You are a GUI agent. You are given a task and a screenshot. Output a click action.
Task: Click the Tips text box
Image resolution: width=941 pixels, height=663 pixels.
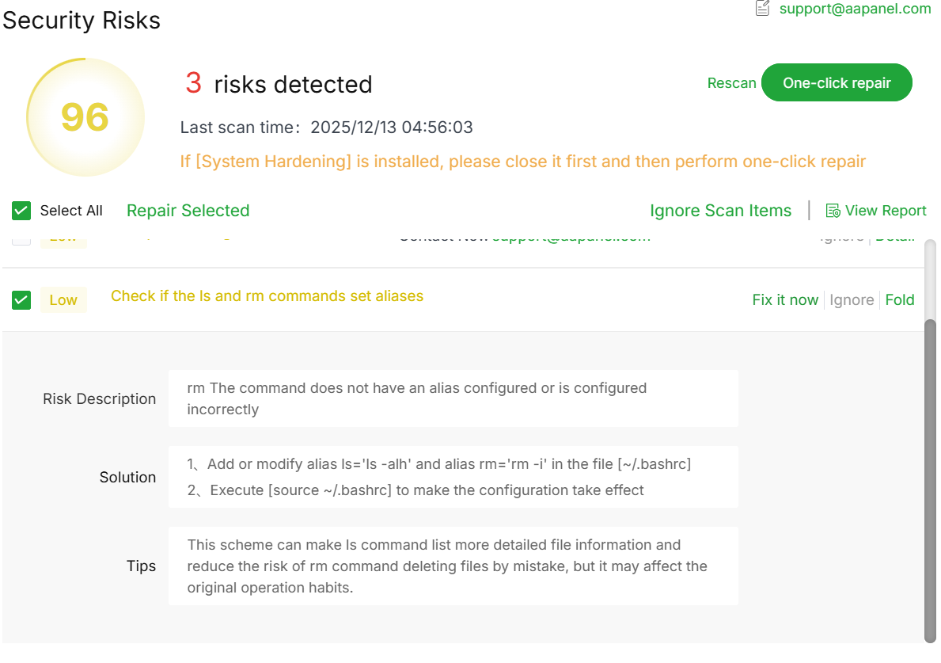[x=453, y=566]
